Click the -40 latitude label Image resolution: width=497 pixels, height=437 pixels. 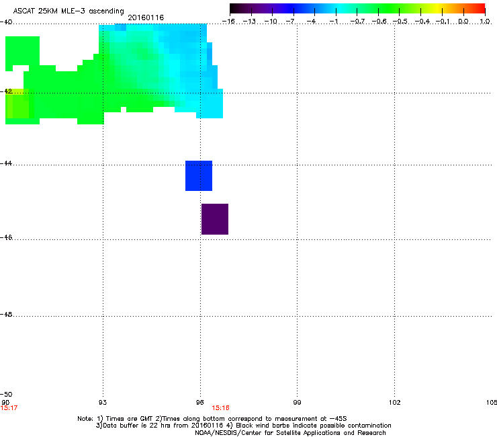click(x=6, y=22)
